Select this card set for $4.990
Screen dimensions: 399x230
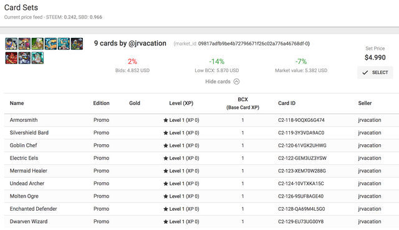pos(375,73)
